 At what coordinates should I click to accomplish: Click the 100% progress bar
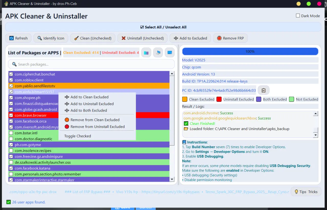(250, 51)
